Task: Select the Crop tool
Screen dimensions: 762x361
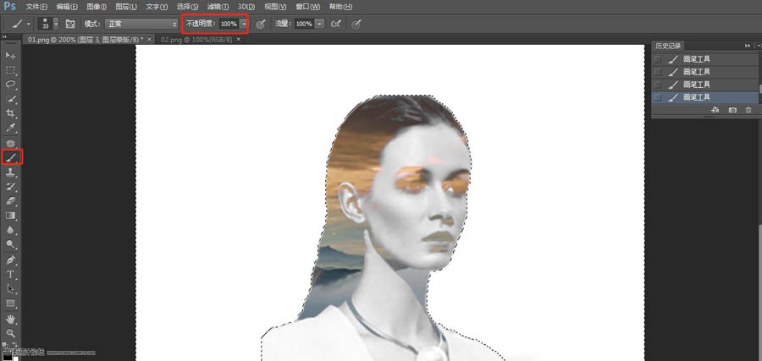Action: [x=11, y=113]
